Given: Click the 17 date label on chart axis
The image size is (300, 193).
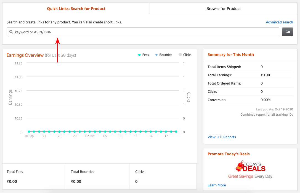Looking at the screenshot, I should (x=166, y=136).
